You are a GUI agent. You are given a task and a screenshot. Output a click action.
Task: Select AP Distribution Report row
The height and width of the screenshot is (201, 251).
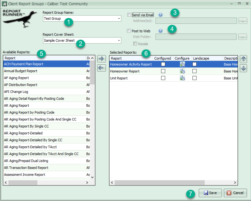click(x=47, y=85)
